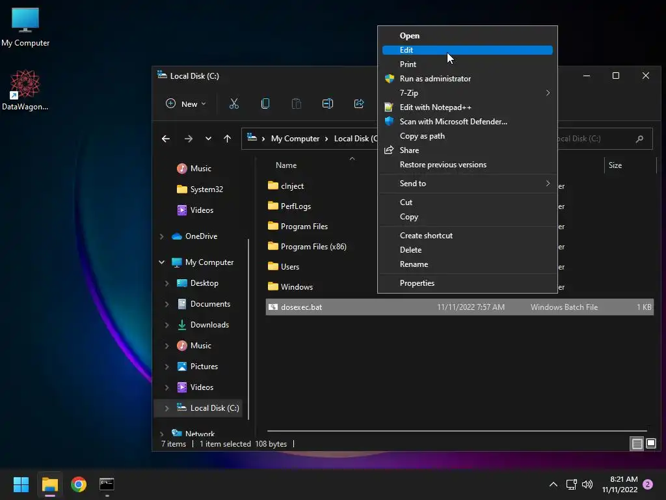Select Downloads in the navigation pane
Viewport: 666px width, 500px height.
tap(203, 325)
